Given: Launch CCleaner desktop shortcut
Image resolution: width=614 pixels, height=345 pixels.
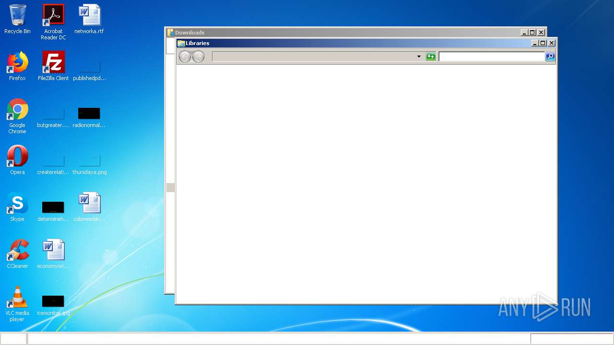Looking at the screenshot, I should [17, 254].
